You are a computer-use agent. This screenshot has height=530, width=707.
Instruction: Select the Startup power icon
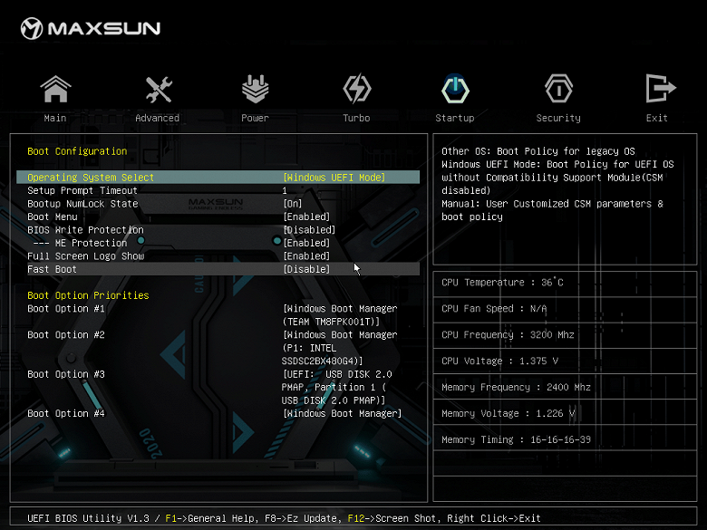[455, 89]
